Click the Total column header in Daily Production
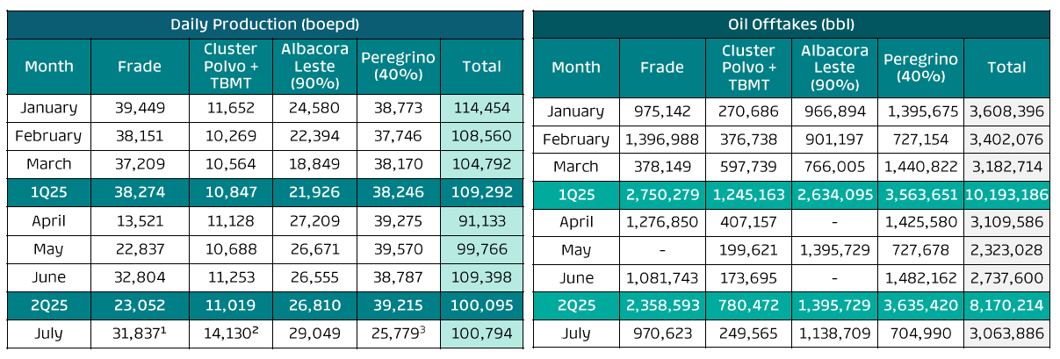This screenshot has height=359, width=1060. pos(481,67)
